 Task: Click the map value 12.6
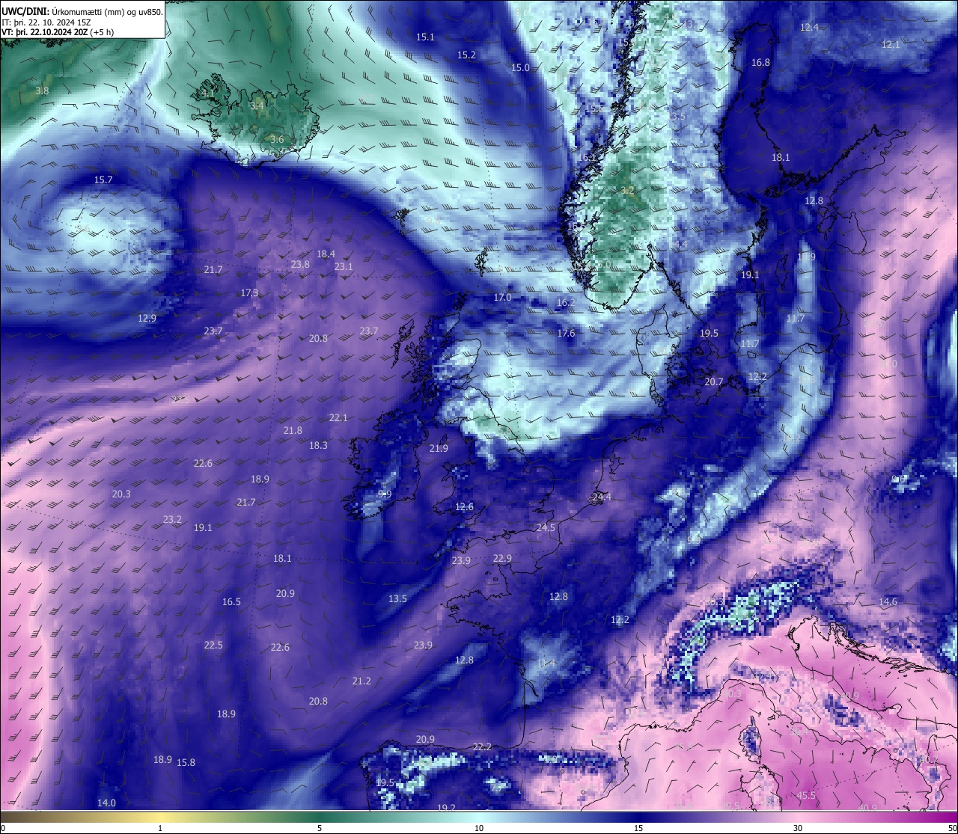(x=464, y=506)
